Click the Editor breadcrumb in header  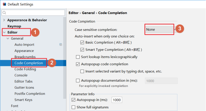pyautogui.click(x=73, y=13)
